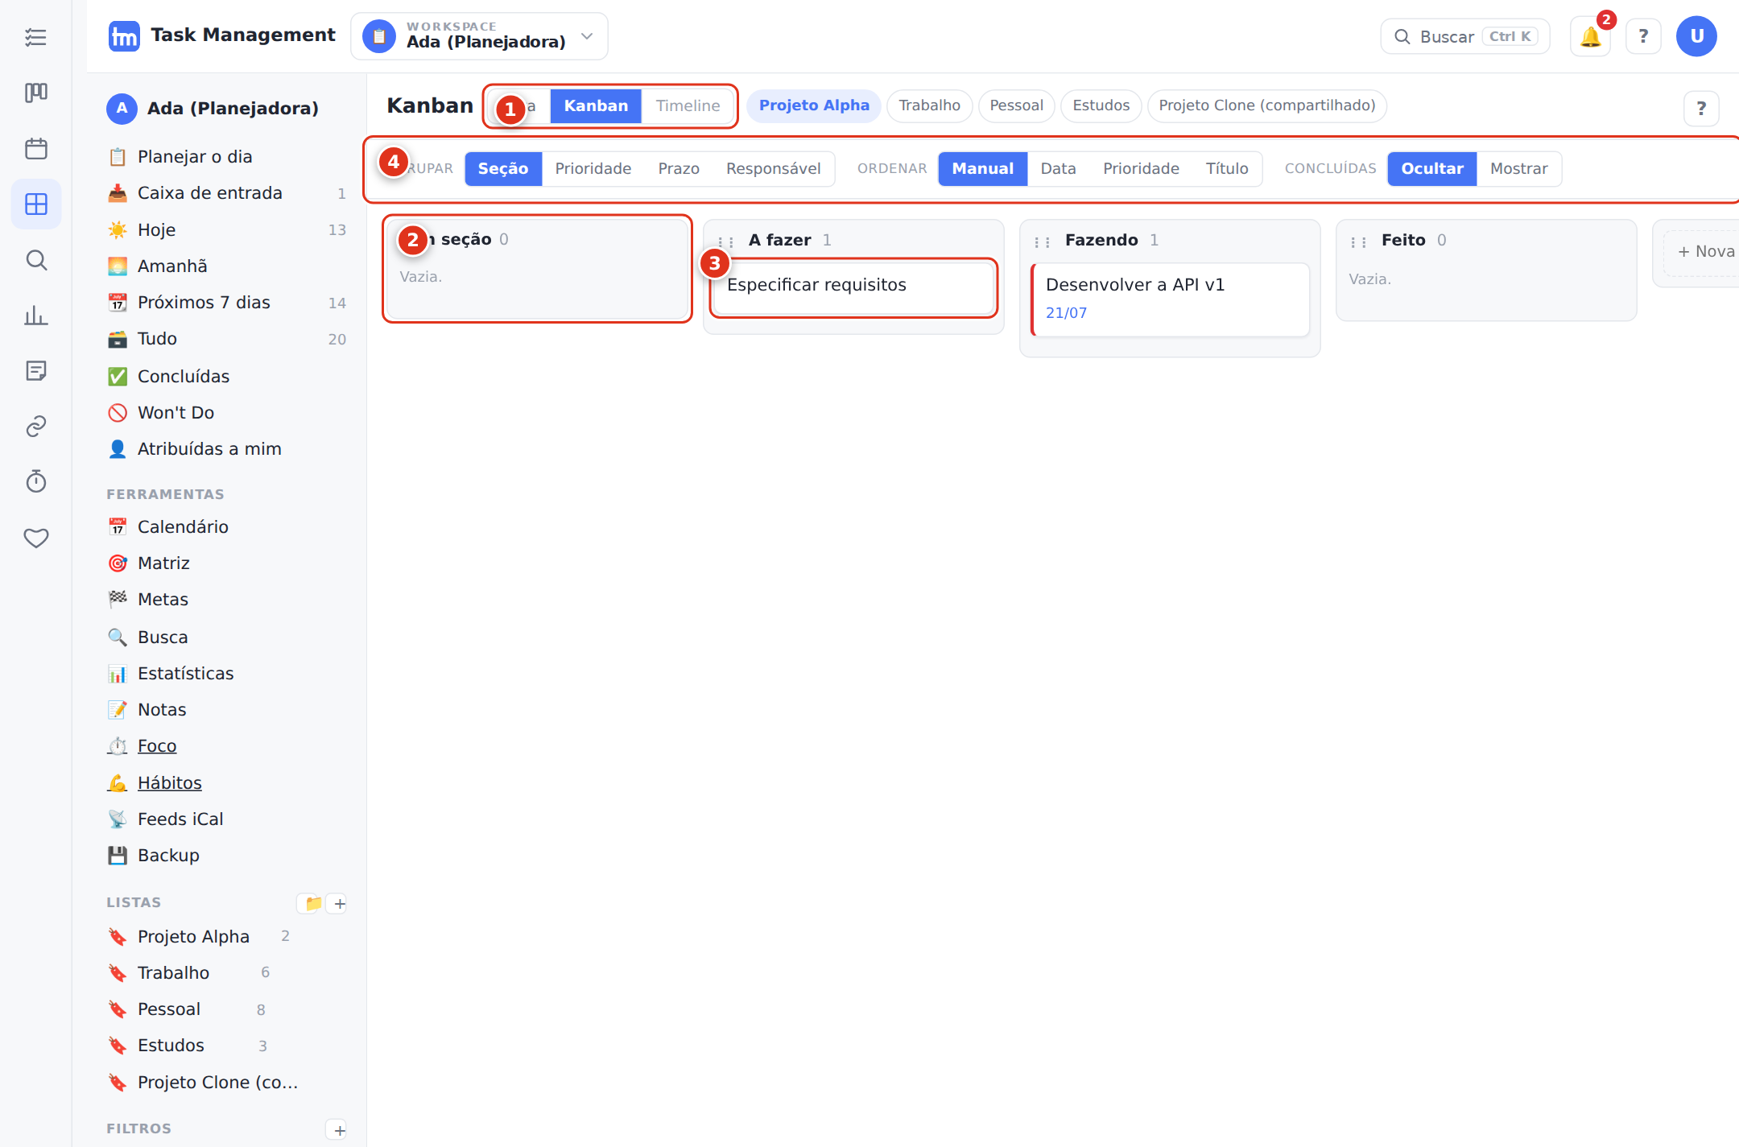Open Kanban help question mark button
Screen dimensions: 1739x1147
point(1701,109)
